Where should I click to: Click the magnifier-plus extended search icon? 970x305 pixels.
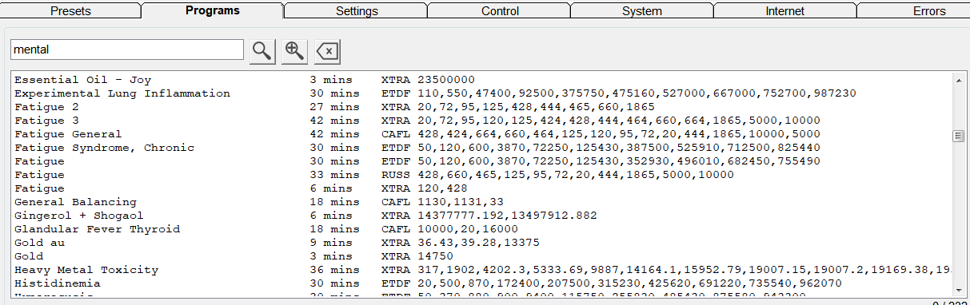pos(294,51)
